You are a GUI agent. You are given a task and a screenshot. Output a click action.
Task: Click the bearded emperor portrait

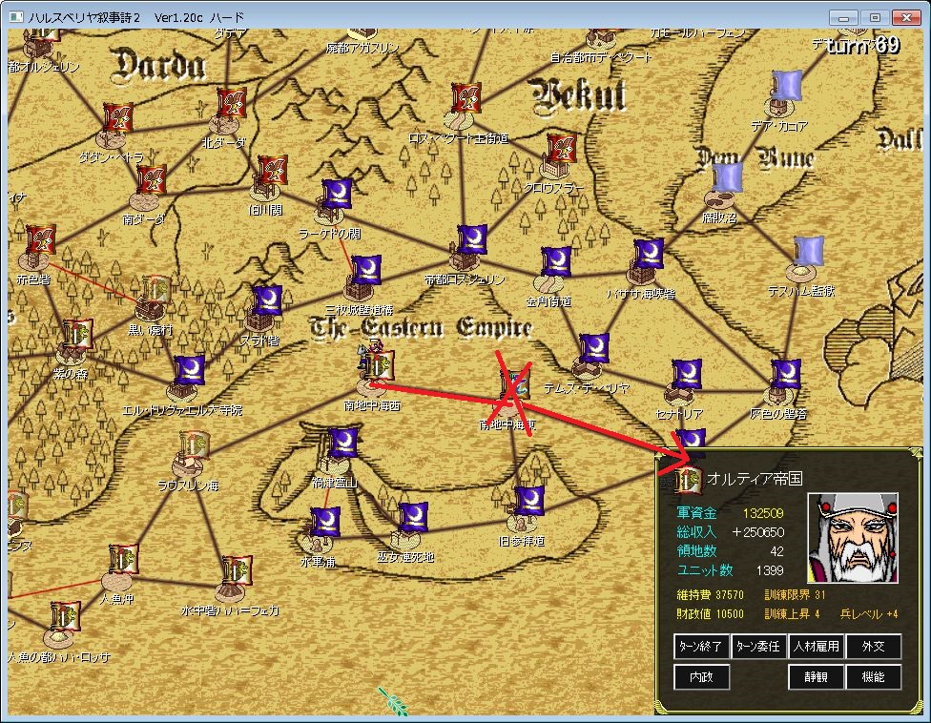(x=853, y=538)
